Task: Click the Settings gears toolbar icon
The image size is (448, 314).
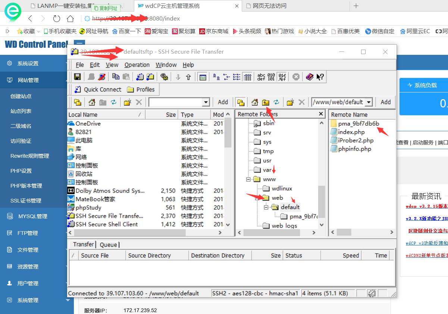Action: tap(164, 77)
